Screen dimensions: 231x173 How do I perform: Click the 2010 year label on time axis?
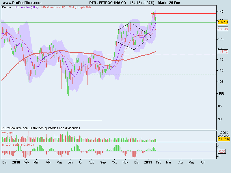click(x=16, y=162)
